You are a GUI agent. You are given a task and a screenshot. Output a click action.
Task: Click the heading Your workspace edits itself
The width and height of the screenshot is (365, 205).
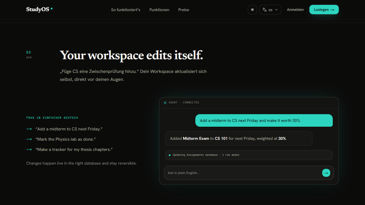tap(131, 55)
